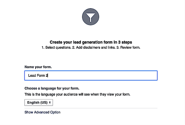Click the 'Lead Form 2' text in the field
Image resolution: width=185 pixels, height=125 pixels.
click(x=38, y=76)
